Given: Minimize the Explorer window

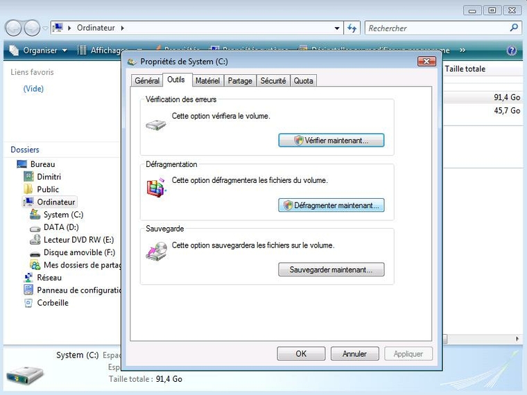Looking at the screenshot, I should click(x=472, y=10).
